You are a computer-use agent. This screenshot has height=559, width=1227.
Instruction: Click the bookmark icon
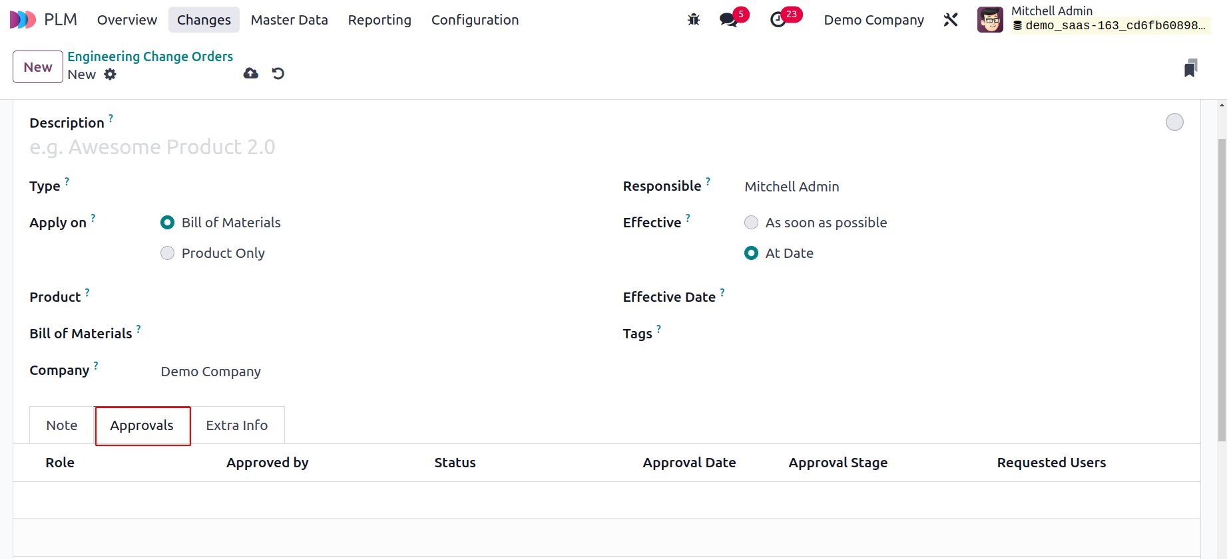click(1191, 68)
